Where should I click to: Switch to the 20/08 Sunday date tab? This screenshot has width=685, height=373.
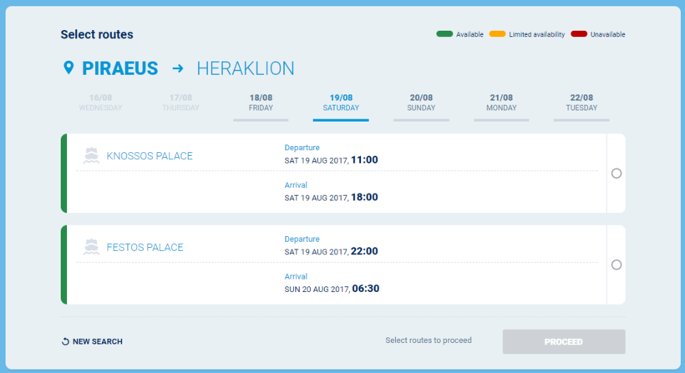tap(421, 103)
